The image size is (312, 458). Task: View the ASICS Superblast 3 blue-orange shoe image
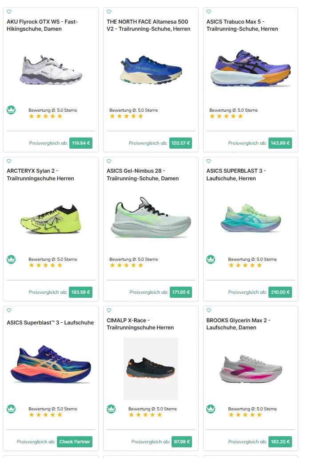(51, 364)
